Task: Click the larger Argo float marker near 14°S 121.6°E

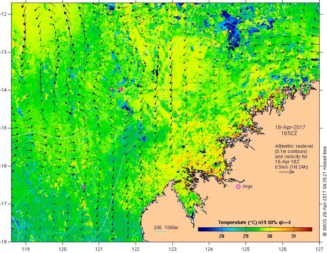Action: 120,89
